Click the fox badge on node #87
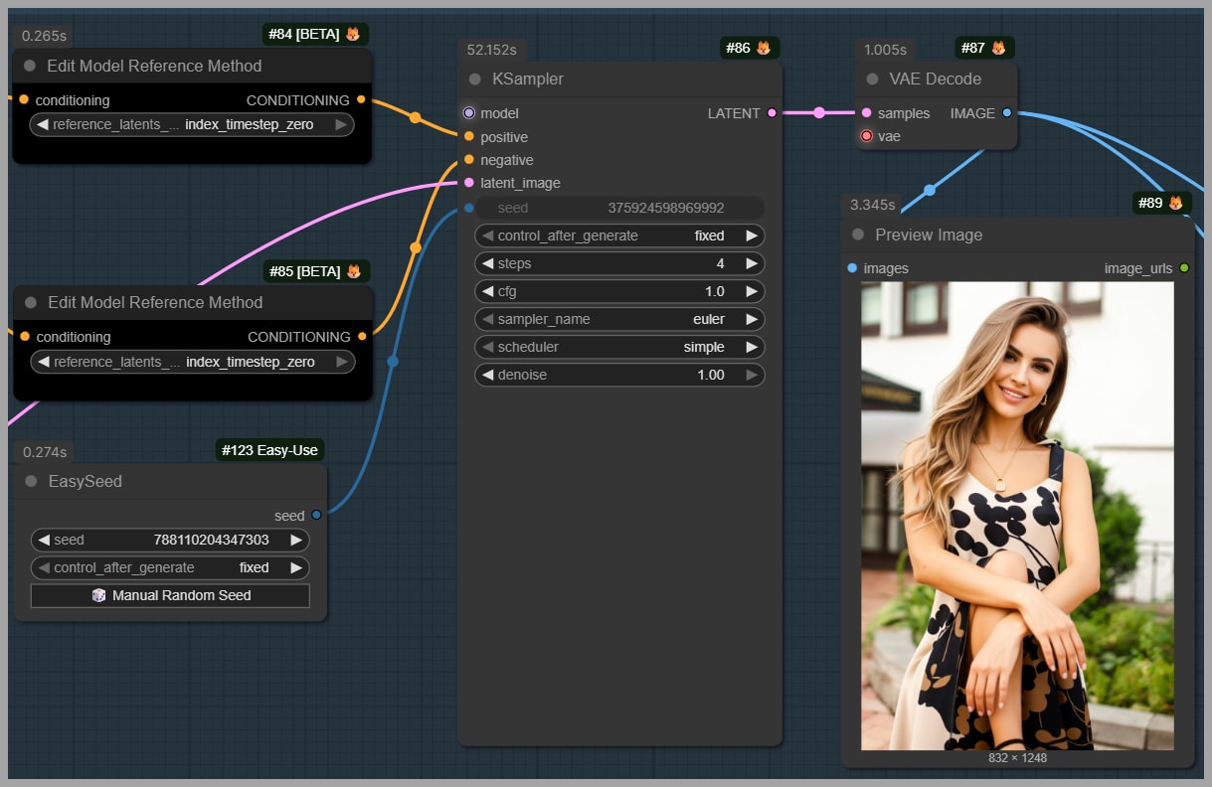The width and height of the screenshot is (1212, 787). [x=998, y=48]
